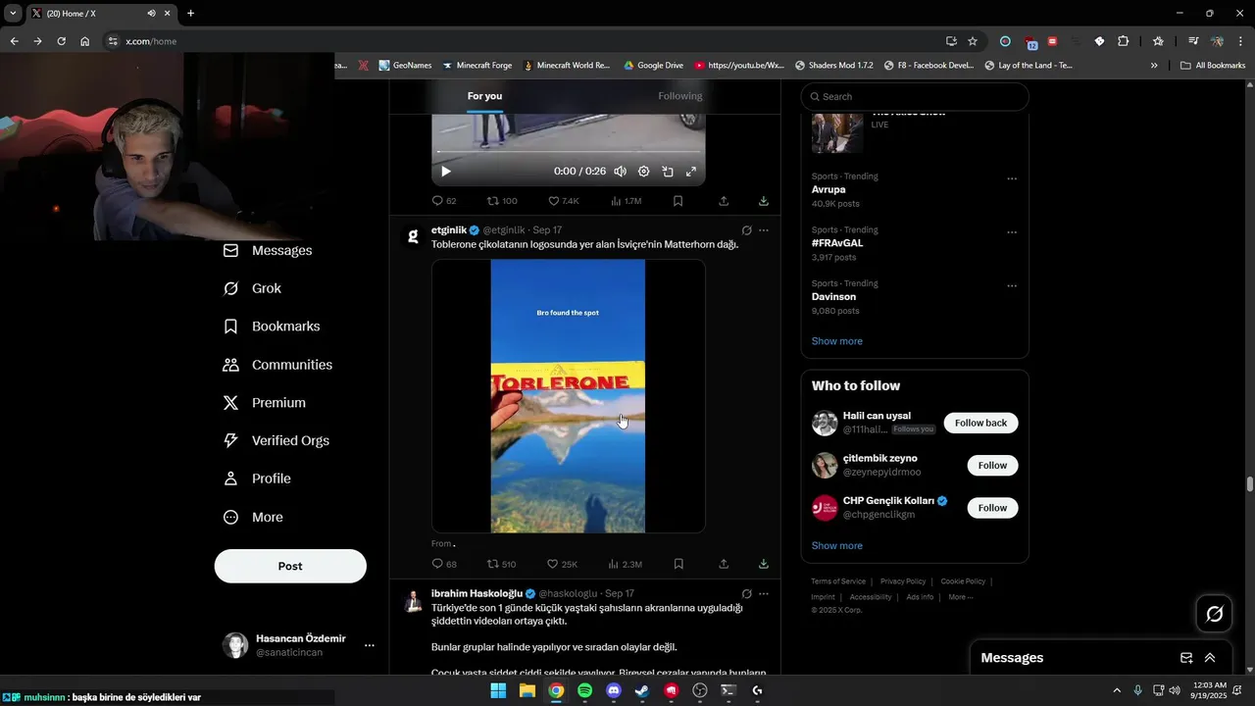Switch to the For you tab
Screen dimensions: 1255x706
[484, 96]
